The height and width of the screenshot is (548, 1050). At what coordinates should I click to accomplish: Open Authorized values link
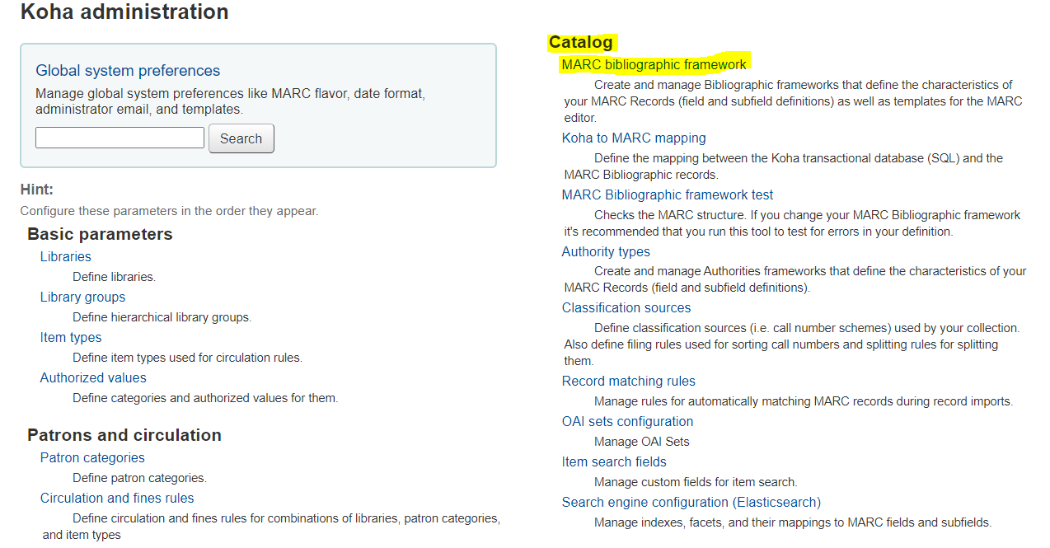pyautogui.click(x=93, y=378)
